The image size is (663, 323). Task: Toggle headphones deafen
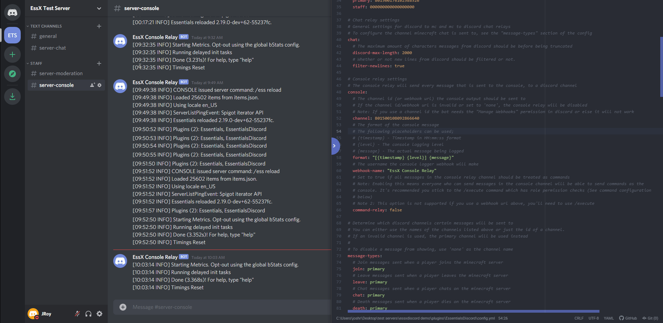click(x=88, y=314)
